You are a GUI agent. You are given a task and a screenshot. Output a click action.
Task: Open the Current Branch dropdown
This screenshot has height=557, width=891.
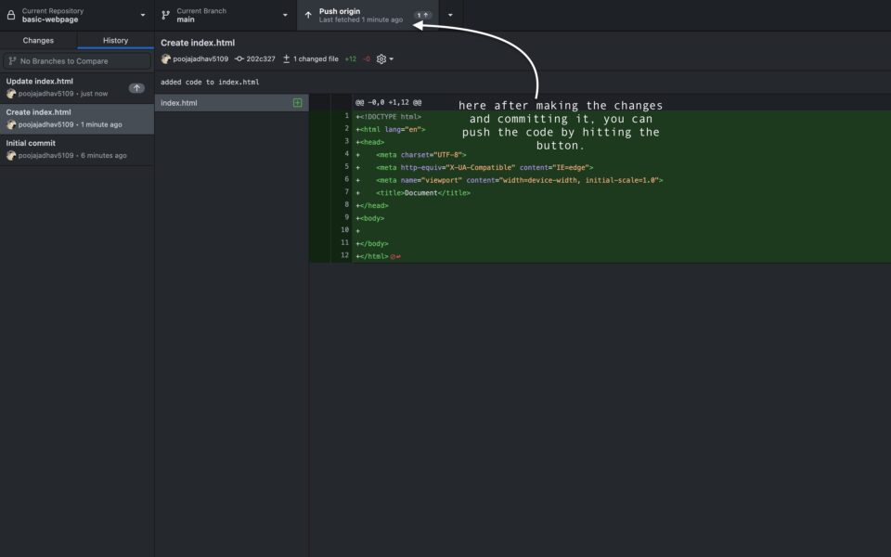284,15
